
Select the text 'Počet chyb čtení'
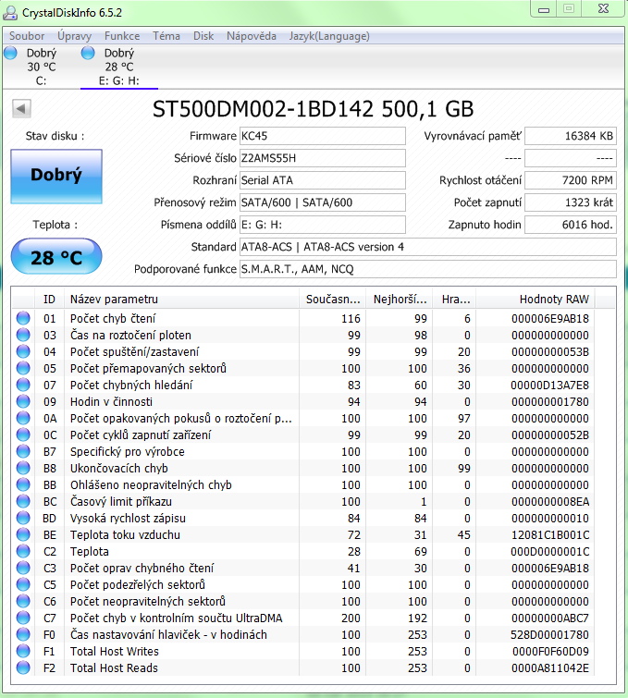[x=113, y=319]
